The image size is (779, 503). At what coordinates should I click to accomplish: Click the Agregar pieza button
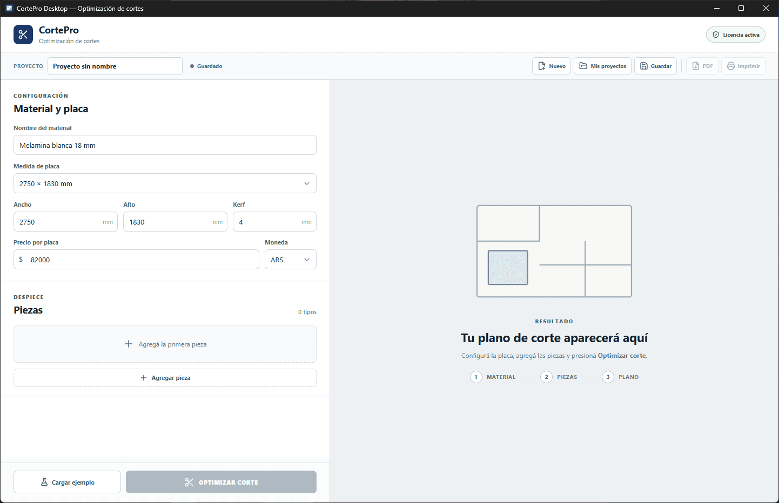(x=165, y=378)
